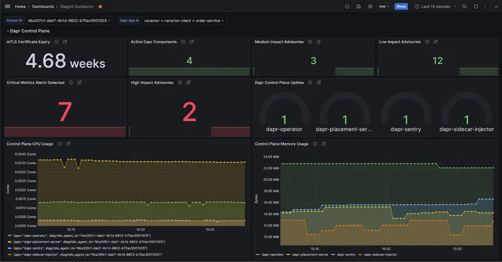Open the hamburger navigation menu
The image size is (502, 262).
tap(7, 6)
